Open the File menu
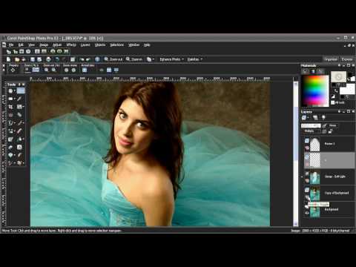This screenshot has height=267, width=356. tap(11, 45)
